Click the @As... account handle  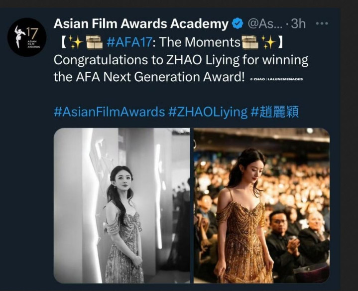tap(265, 23)
